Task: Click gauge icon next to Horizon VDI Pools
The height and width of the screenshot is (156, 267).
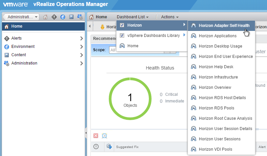Action: click(x=194, y=149)
